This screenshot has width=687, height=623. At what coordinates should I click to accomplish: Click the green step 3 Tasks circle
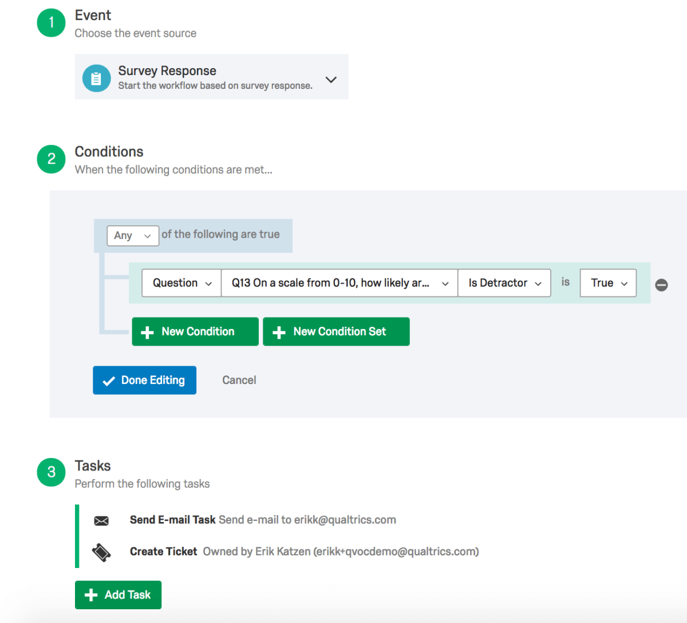pos(52,472)
